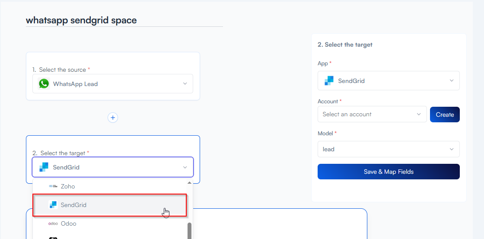Image resolution: width=484 pixels, height=239 pixels.
Task: Click the WhatsApp logo in the source selector
Action: (44, 84)
